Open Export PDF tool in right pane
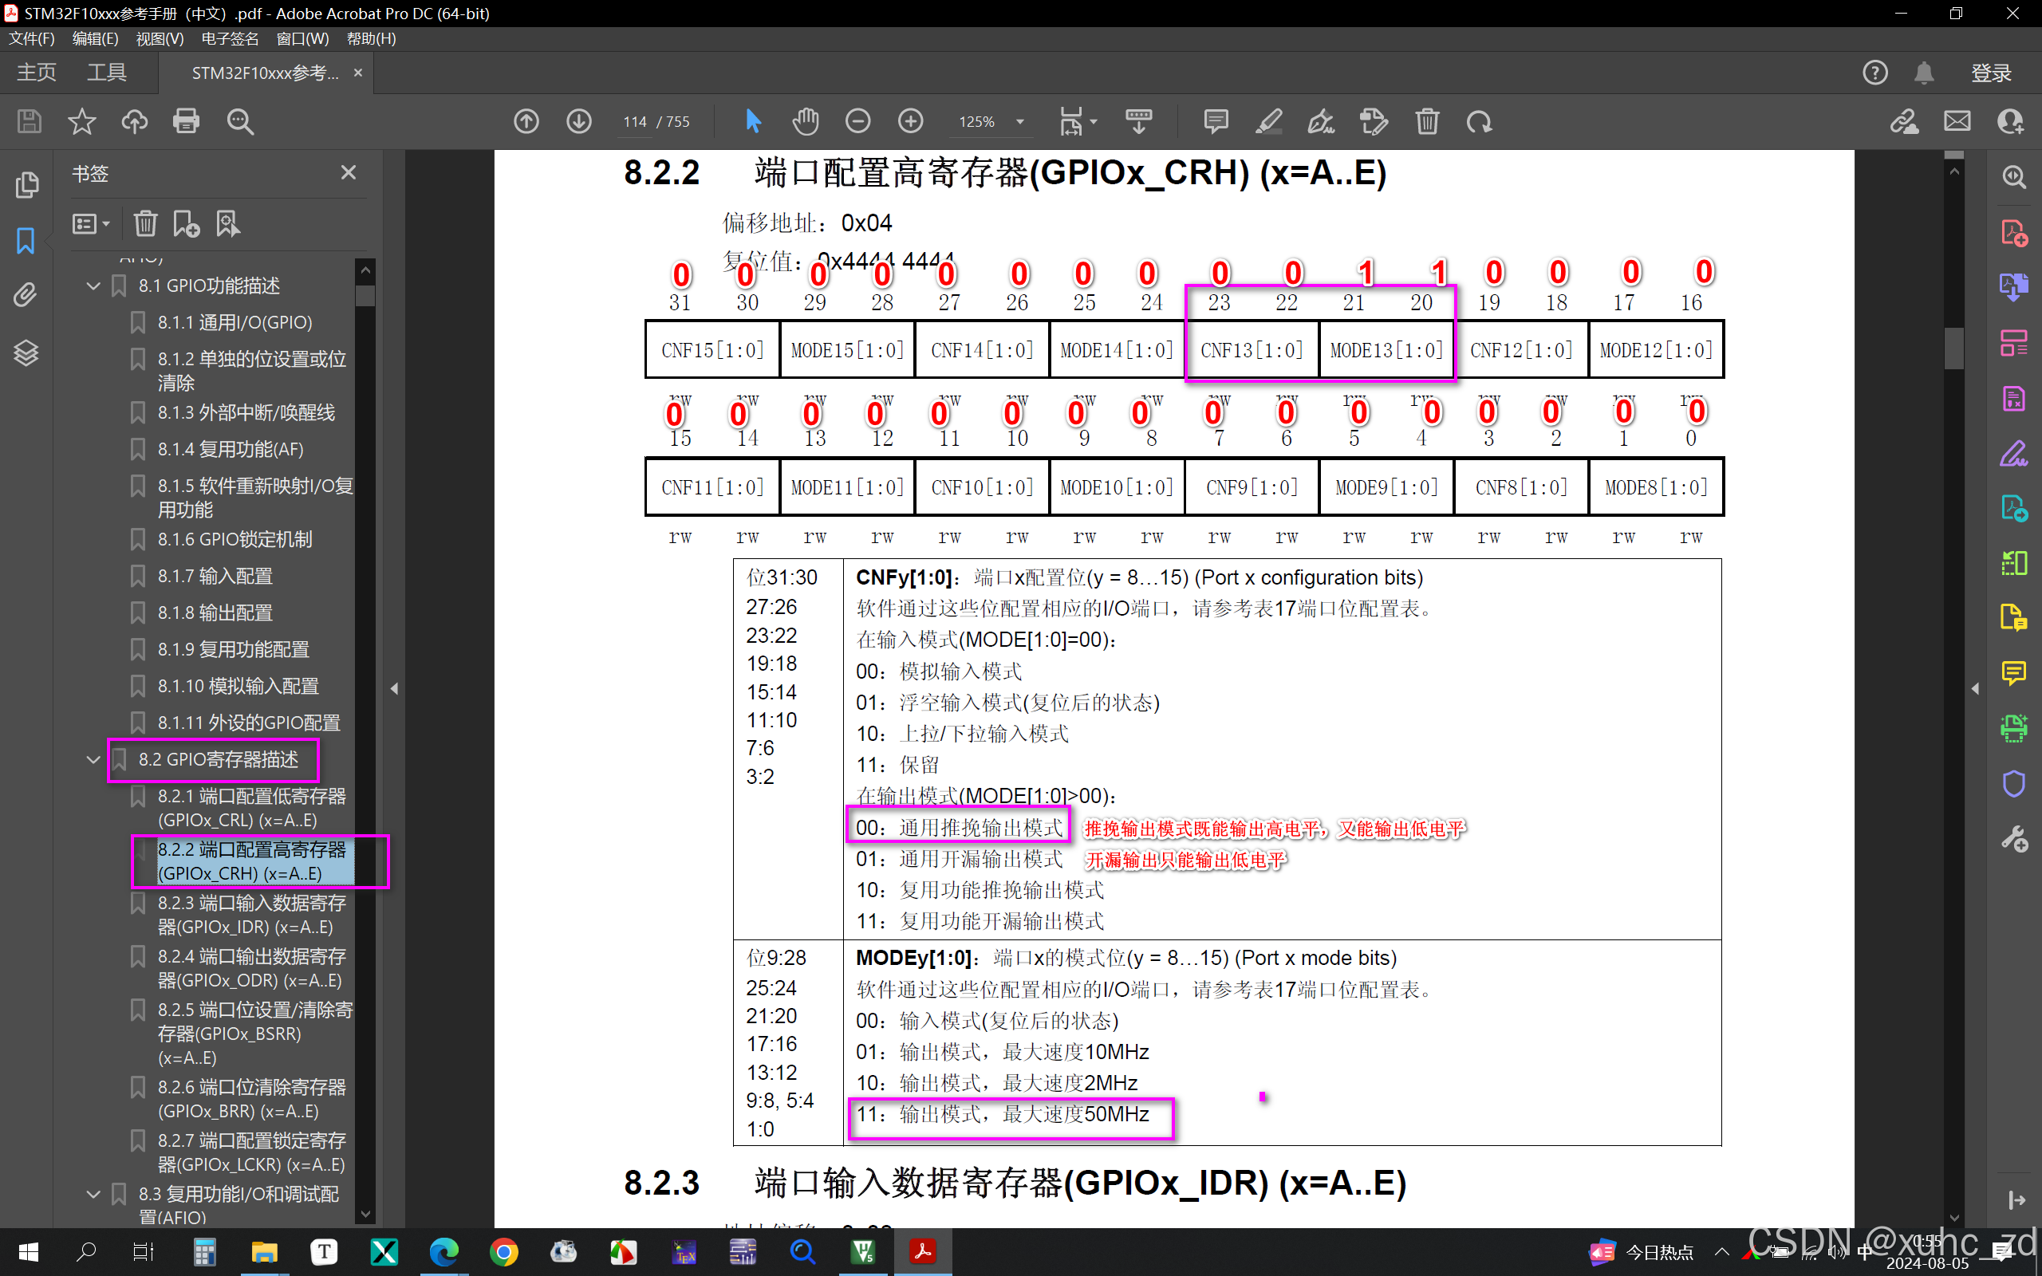Screen dimensions: 2042x1276 [x=2014, y=288]
